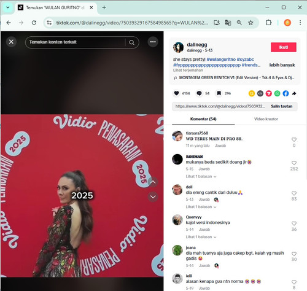This screenshot has width=307, height=291.
Task: Open joana's commenter avatar
Action: tap(177, 250)
